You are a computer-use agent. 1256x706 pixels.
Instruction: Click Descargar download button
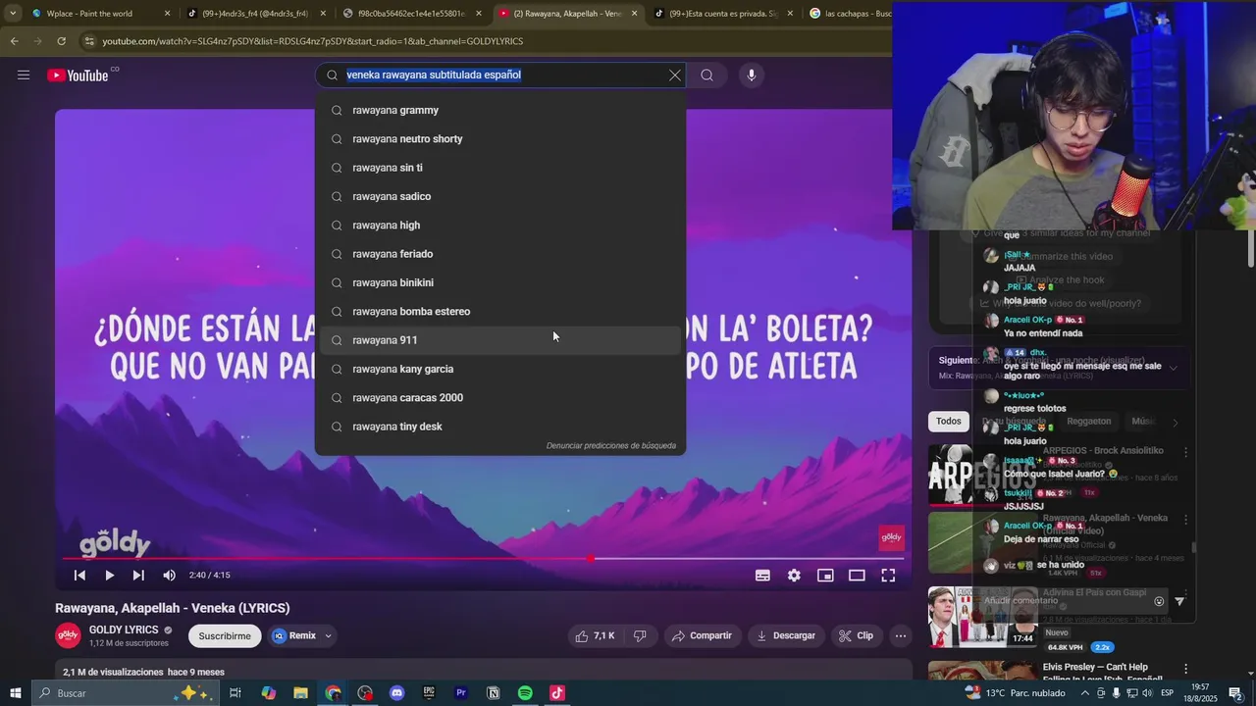click(786, 635)
